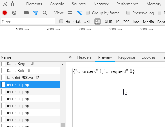Activate the inspect element picker icon
This screenshot has width=165, height=127.
(x=5, y=4)
